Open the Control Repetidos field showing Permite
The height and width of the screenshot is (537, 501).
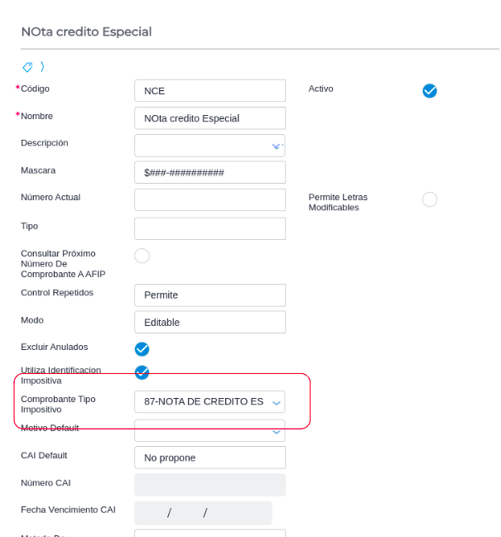tap(210, 295)
